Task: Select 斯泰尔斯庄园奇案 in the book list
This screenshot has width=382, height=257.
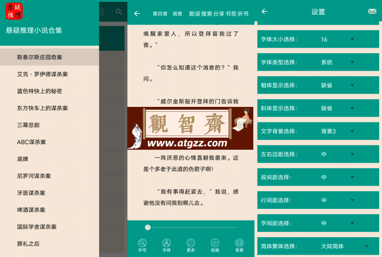Action: coord(50,57)
